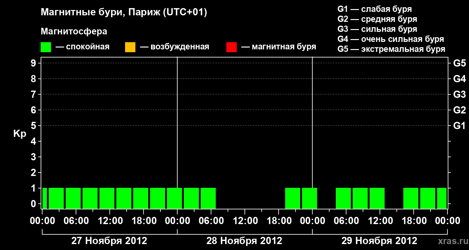Click the Kp axis value 0
469x250 pixels.
point(34,204)
